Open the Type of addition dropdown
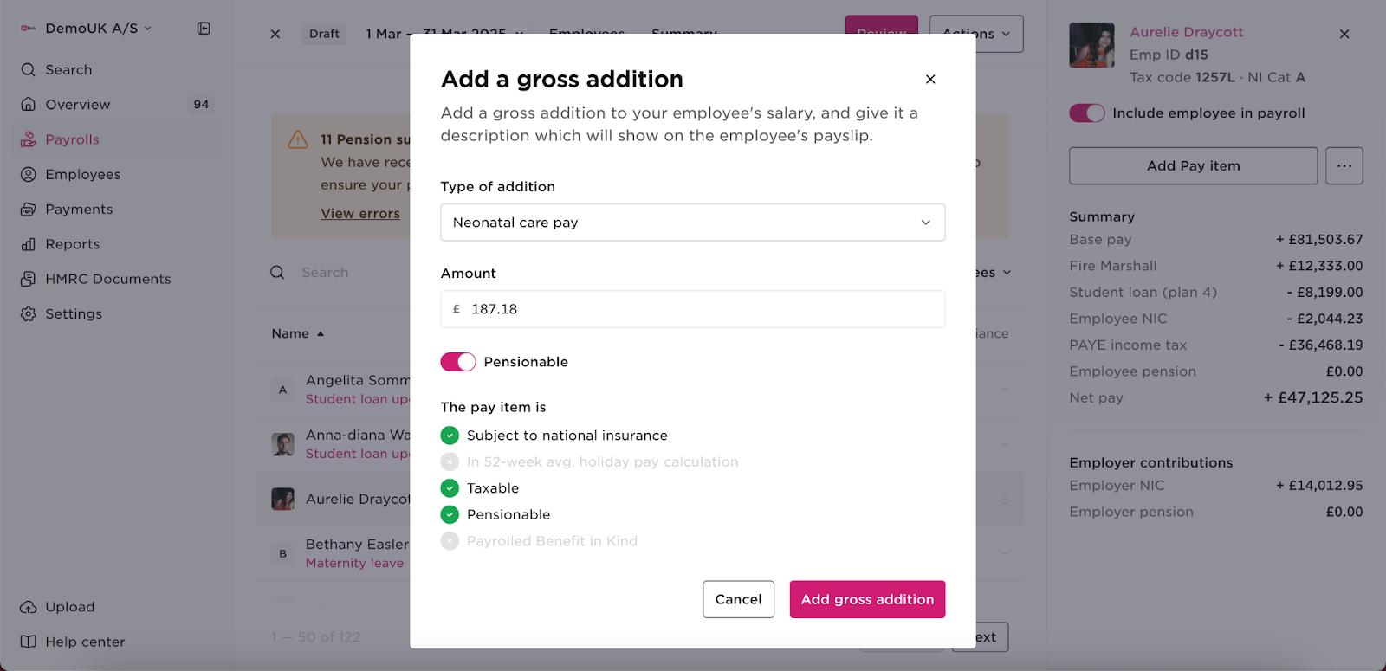The height and width of the screenshot is (671, 1386). (x=691, y=223)
